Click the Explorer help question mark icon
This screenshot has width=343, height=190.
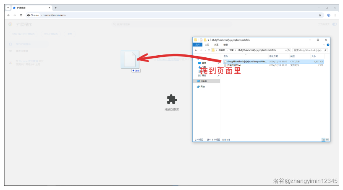click(x=328, y=44)
